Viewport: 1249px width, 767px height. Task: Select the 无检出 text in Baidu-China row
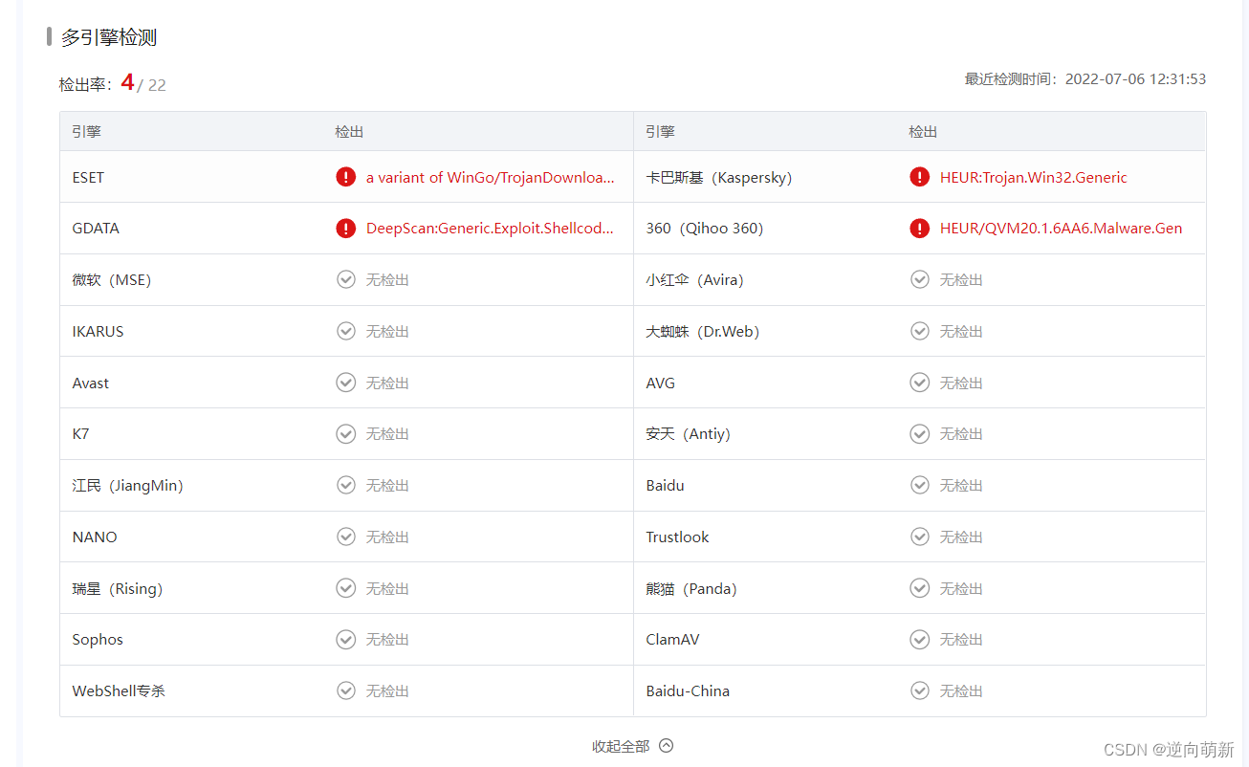tap(961, 690)
